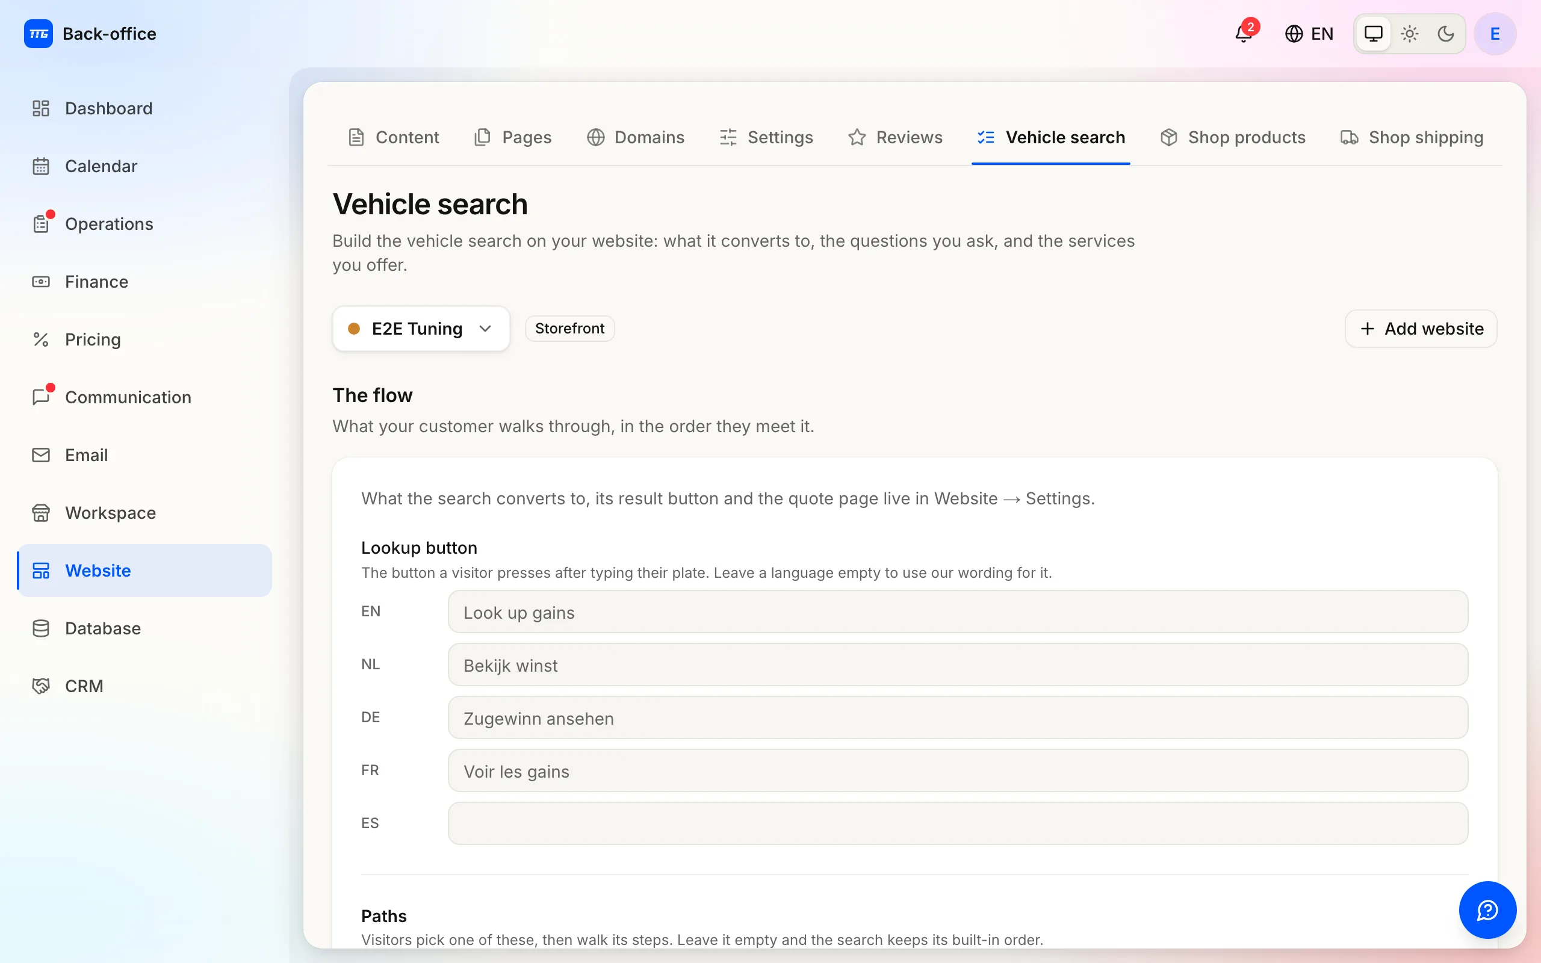Focus the EN lookup button field
The height and width of the screenshot is (963, 1541).
coord(958,612)
